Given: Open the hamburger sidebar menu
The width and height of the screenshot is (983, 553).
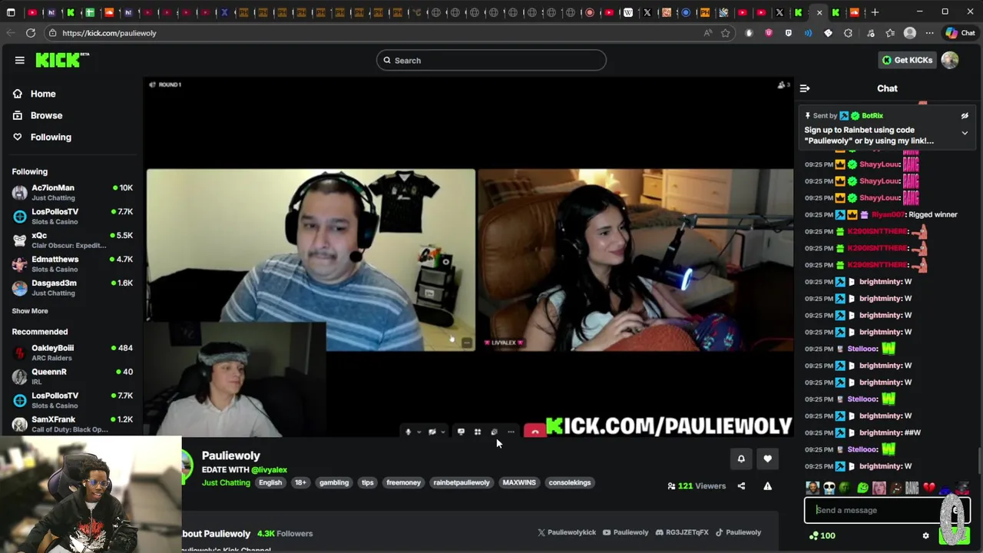Looking at the screenshot, I should (20, 60).
